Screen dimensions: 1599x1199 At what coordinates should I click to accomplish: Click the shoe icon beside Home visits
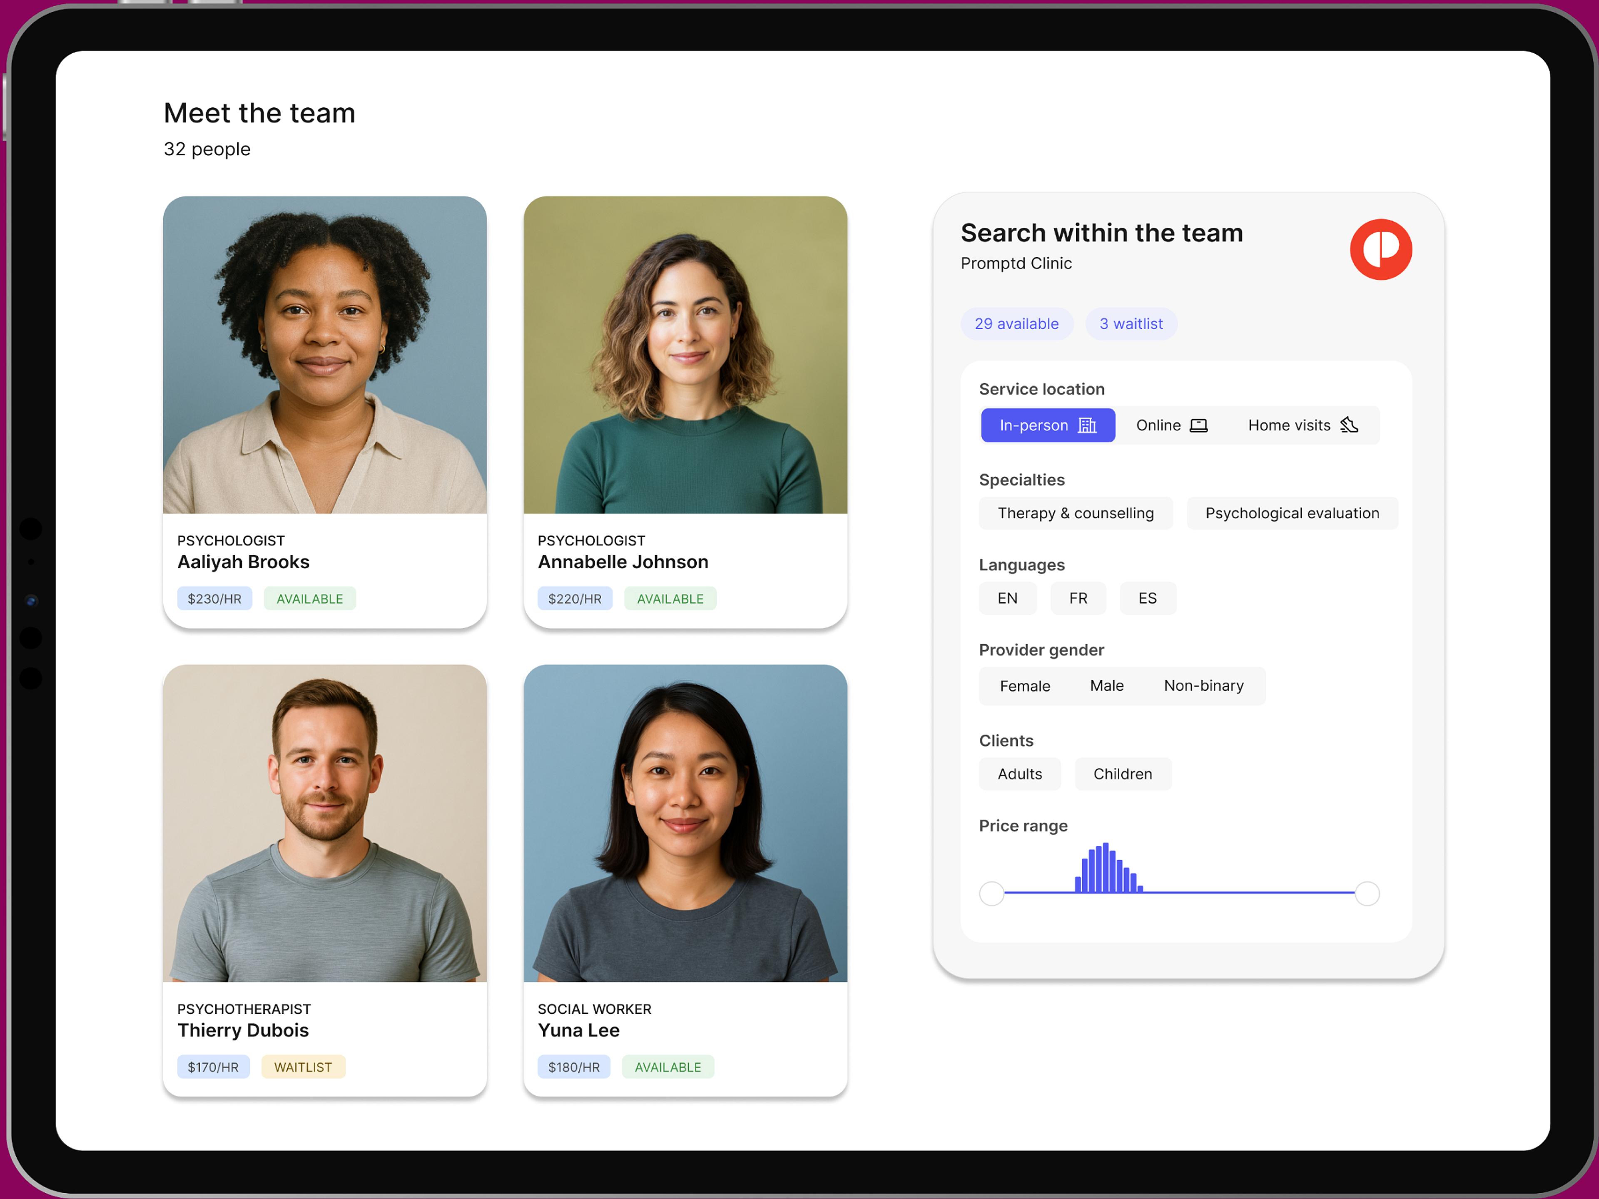[1348, 425]
